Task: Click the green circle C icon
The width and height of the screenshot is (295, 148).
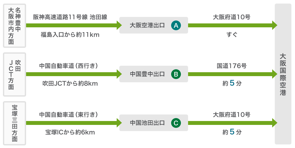Action: coord(175,123)
